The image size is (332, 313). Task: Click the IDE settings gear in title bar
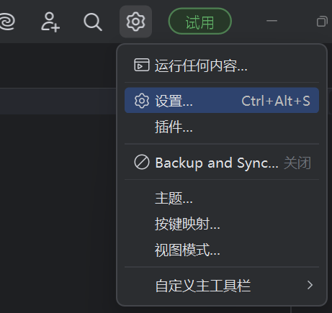click(x=135, y=22)
